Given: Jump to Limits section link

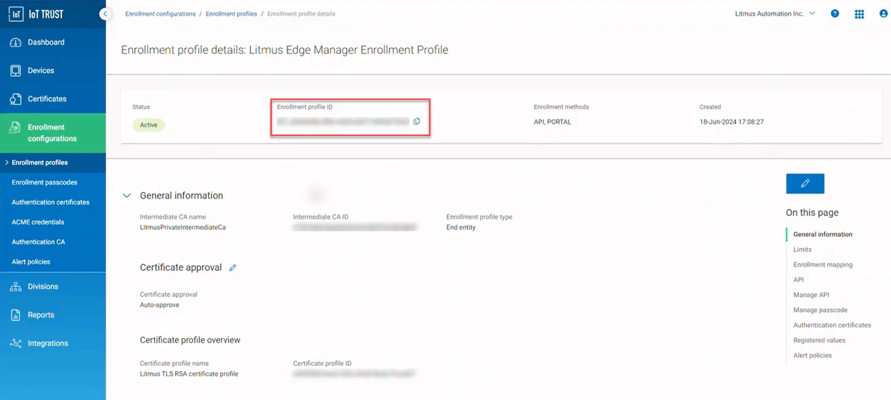Looking at the screenshot, I should [x=802, y=249].
